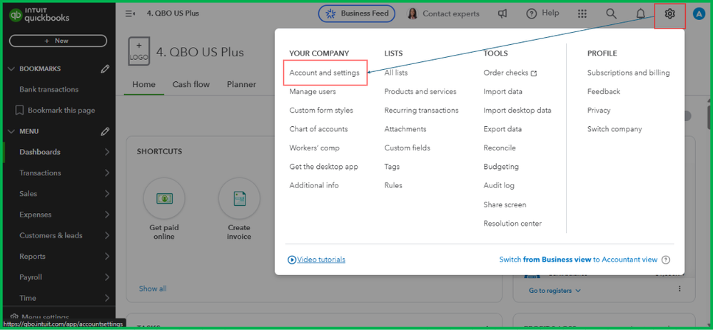Select Import data

(503, 92)
